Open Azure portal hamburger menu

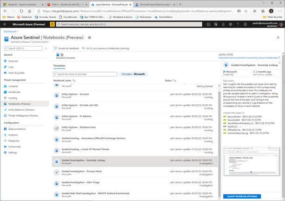pos(5,24)
